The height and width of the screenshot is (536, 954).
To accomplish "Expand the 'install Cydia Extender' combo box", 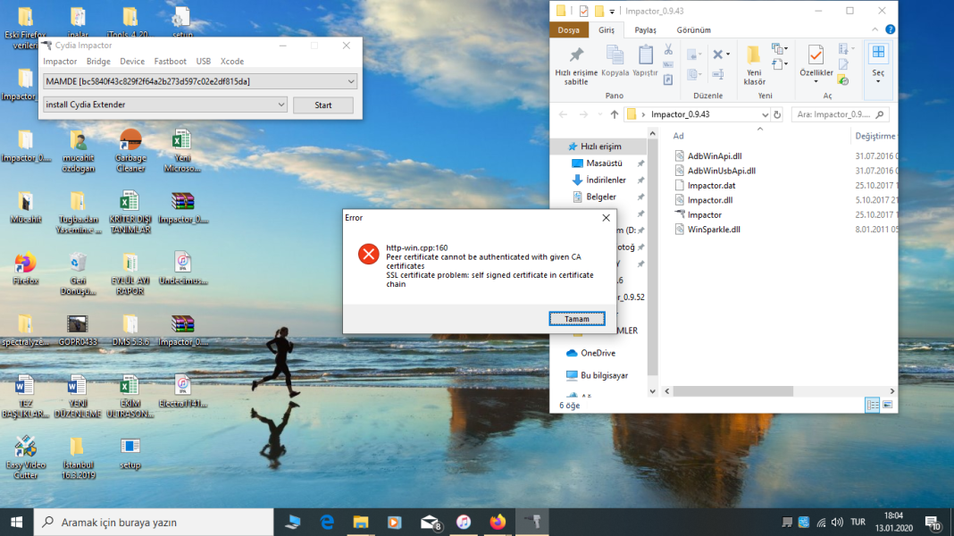I will (164, 105).
